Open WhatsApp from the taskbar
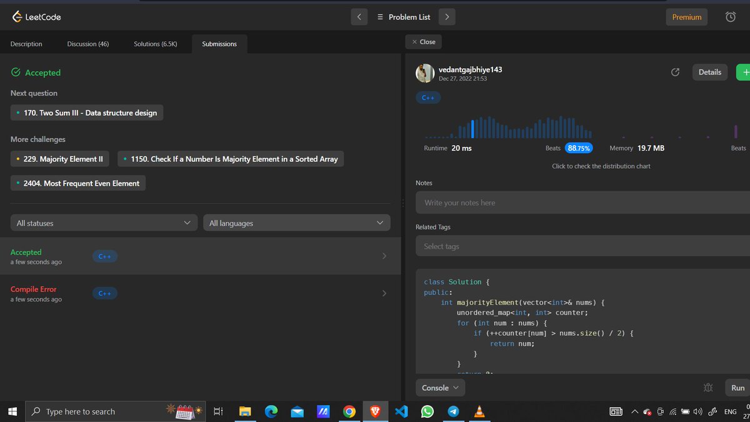This screenshot has height=422, width=750. [427, 411]
